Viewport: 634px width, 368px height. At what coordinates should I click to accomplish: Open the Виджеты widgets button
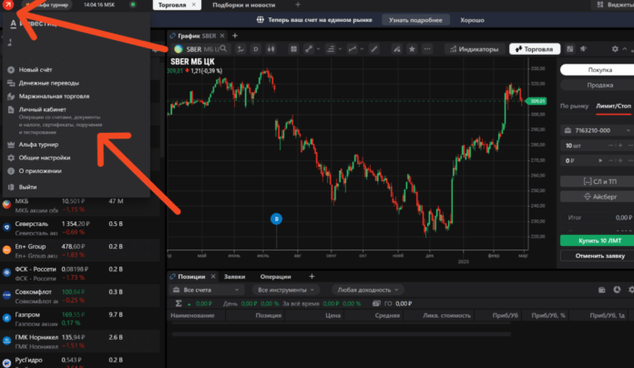click(x=616, y=5)
